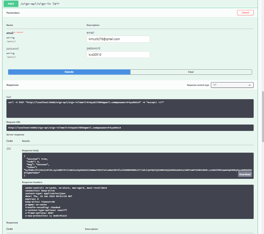
Task: Collapse the /sign-api/sign-in endpoint path
Action: (x=35, y=4)
